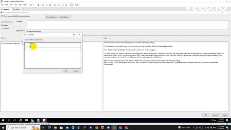This screenshot has width=231, height=130.
Task: Open the File menu in VMware
Action: [x=3, y=5]
